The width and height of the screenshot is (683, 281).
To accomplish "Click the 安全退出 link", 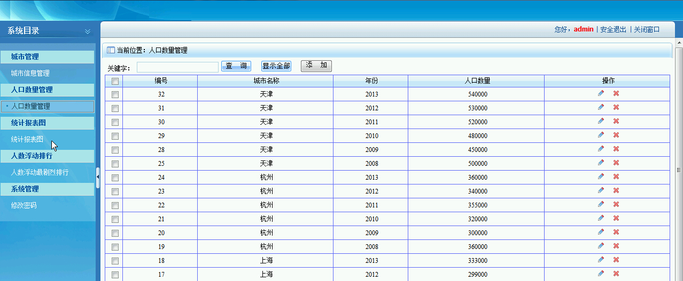I will pyautogui.click(x=613, y=29).
